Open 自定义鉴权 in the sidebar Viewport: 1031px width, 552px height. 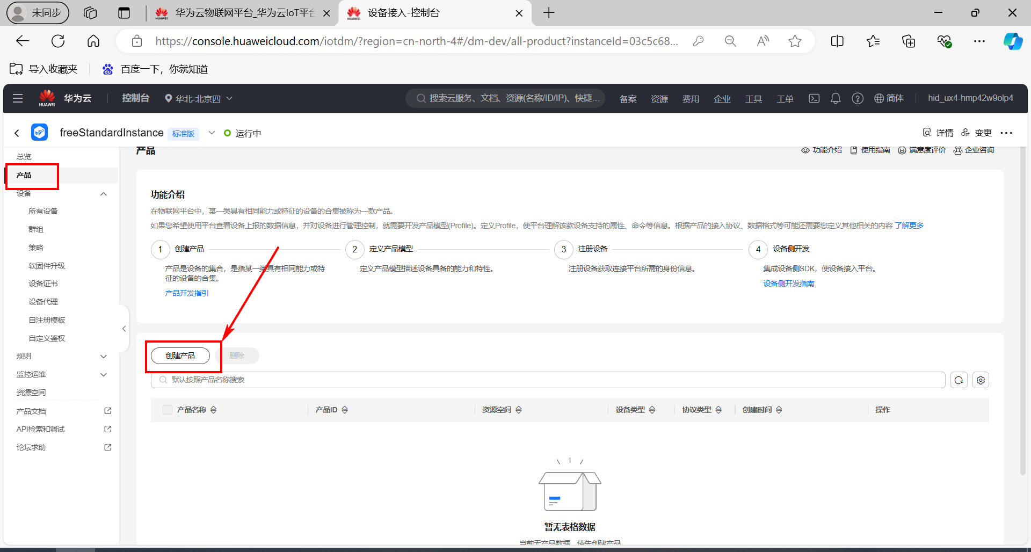pos(47,338)
